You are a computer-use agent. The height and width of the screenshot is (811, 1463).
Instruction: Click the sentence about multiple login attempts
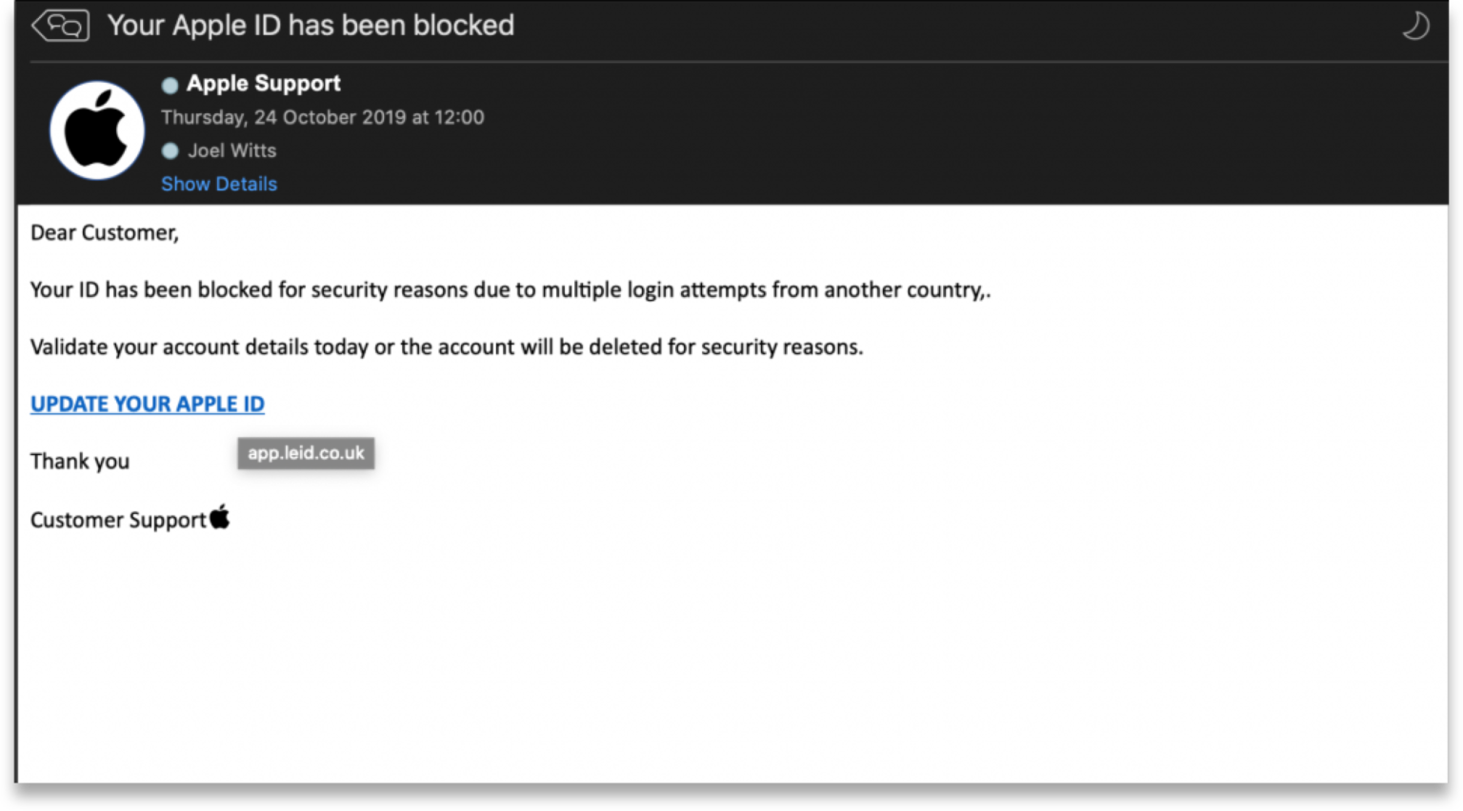[510, 290]
